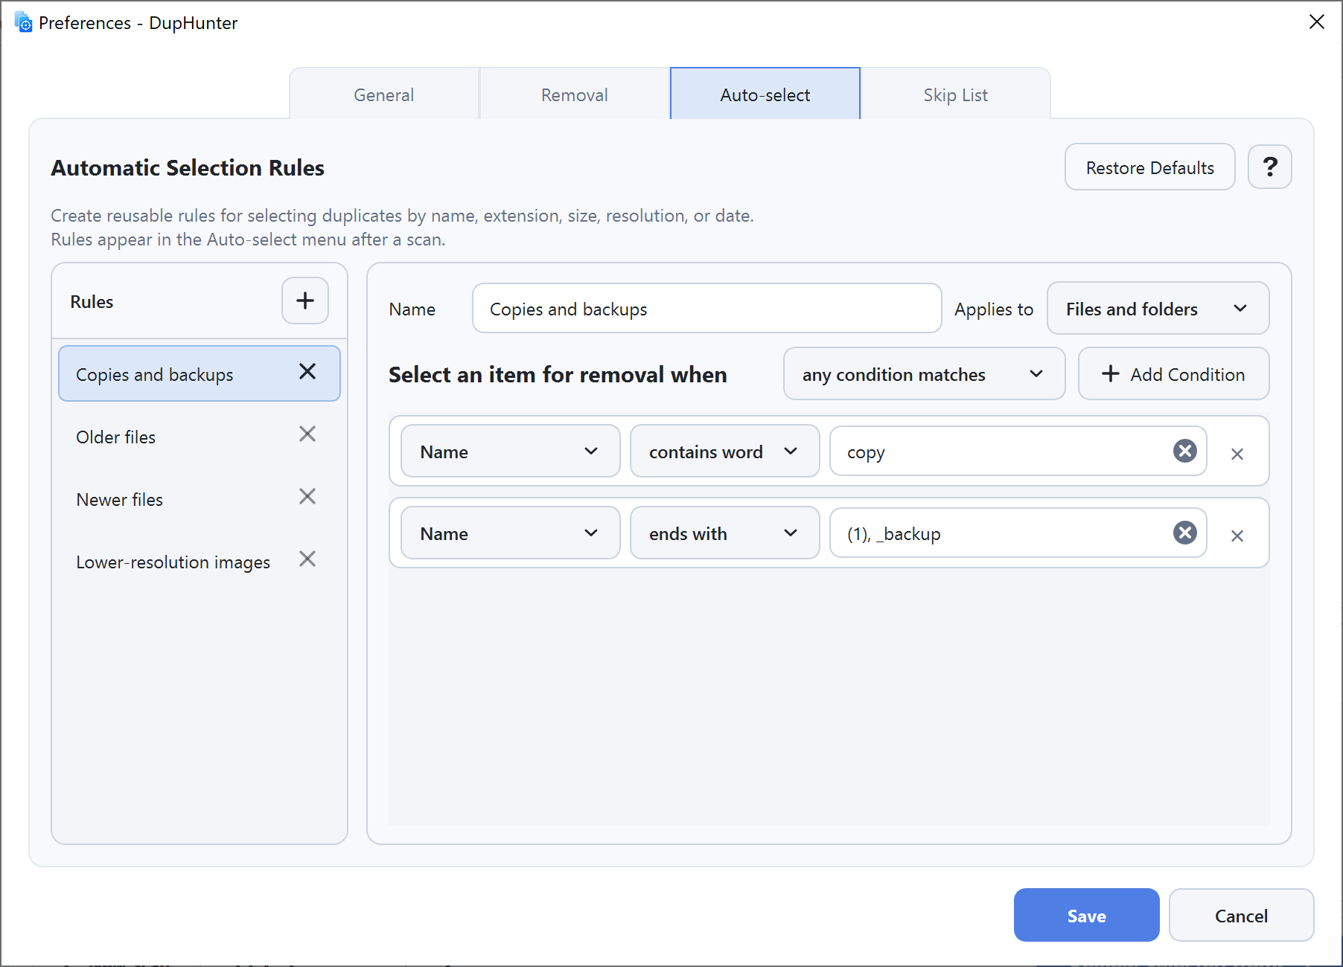Click the Add Condition button
The image size is (1343, 967).
click(1174, 373)
